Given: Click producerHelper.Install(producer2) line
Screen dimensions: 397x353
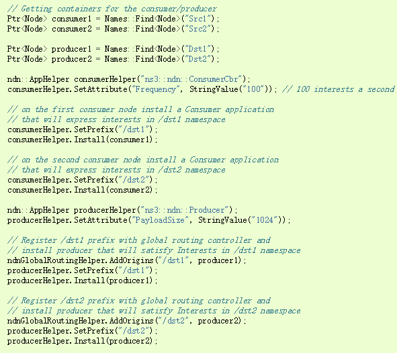Looking at the screenshot, I should point(82,341).
